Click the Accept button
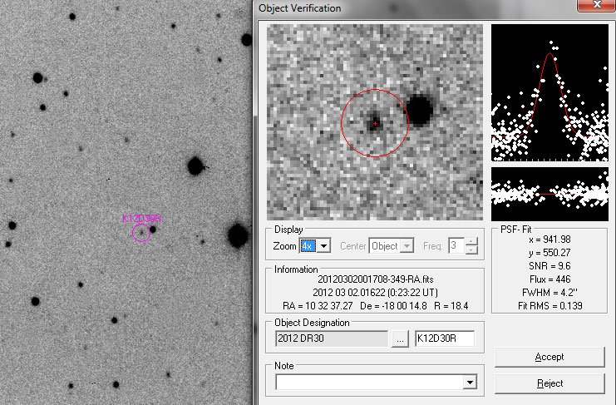 coord(549,357)
